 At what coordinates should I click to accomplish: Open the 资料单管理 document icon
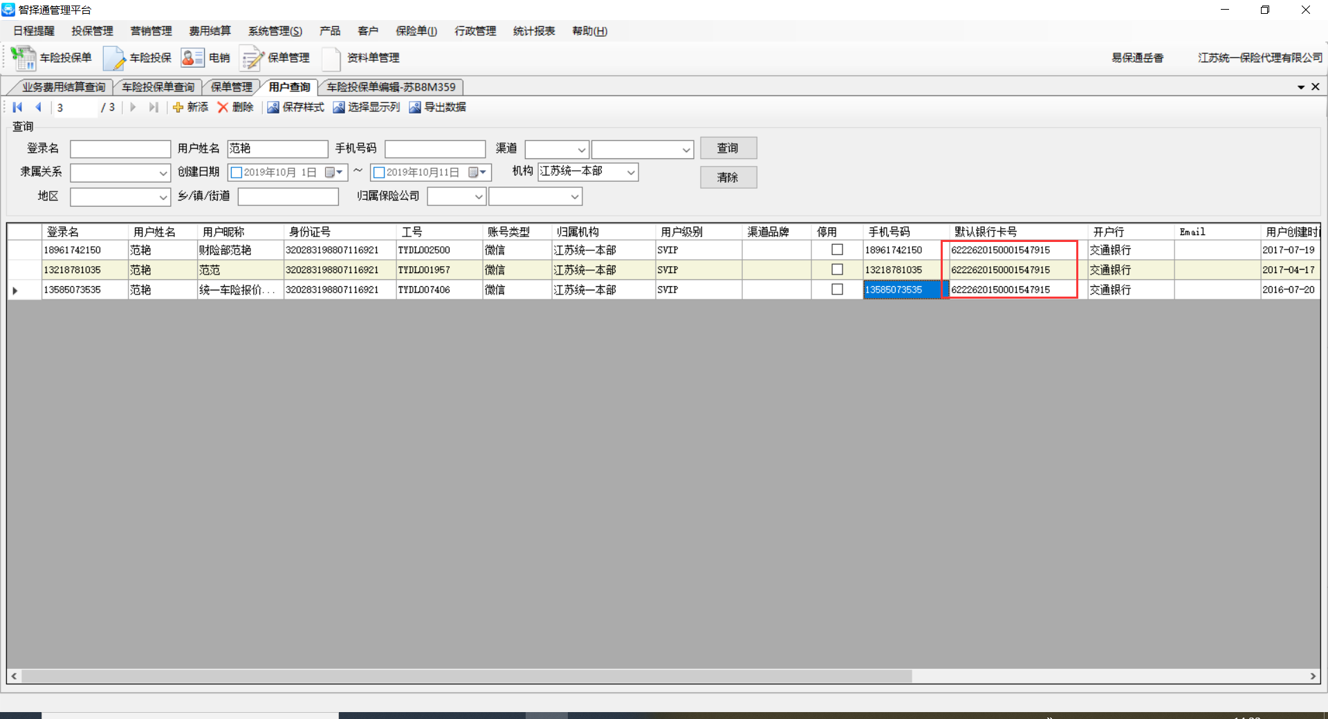point(332,58)
